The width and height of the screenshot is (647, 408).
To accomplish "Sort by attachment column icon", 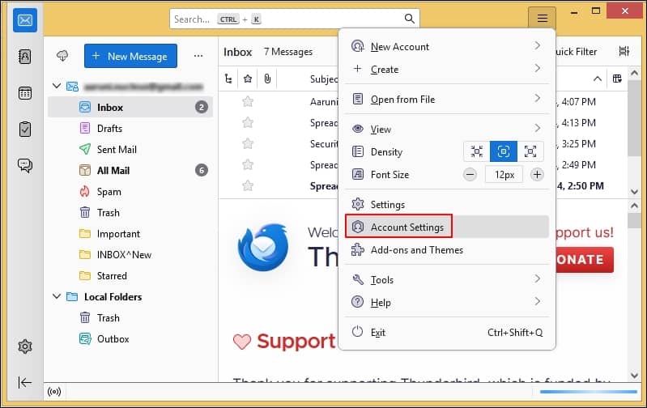I will coord(267,79).
